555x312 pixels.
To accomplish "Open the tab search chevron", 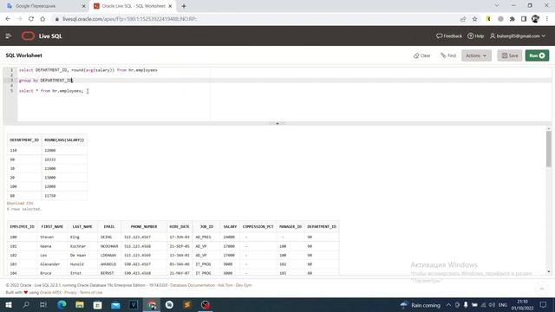I will click(497, 6).
